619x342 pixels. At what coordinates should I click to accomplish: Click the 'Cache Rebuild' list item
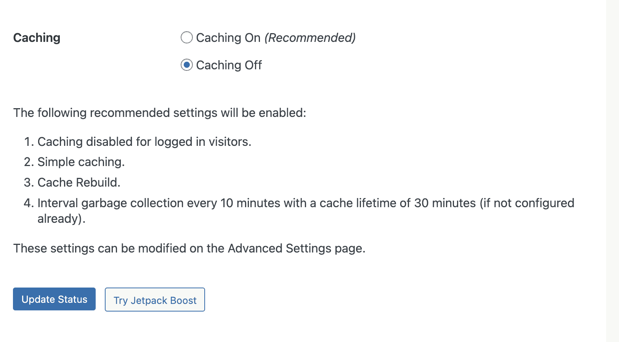(x=79, y=182)
